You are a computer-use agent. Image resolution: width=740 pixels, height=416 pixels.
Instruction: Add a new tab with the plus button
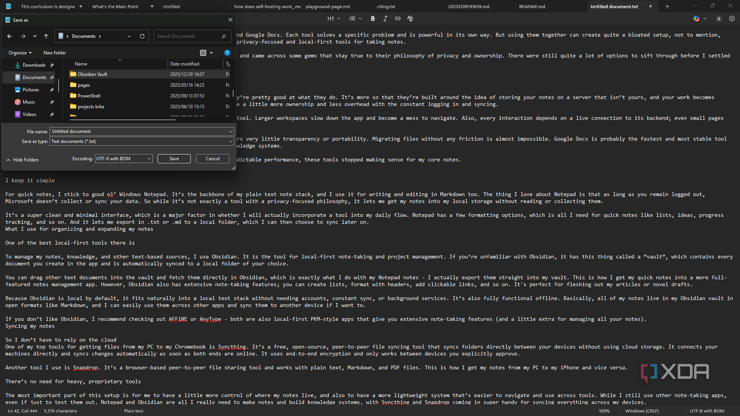coord(667,6)
